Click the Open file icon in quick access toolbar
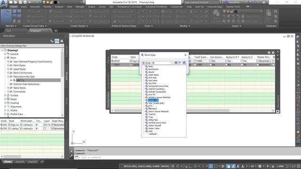This screenshot has width=301, height=169. click(16, 2)
